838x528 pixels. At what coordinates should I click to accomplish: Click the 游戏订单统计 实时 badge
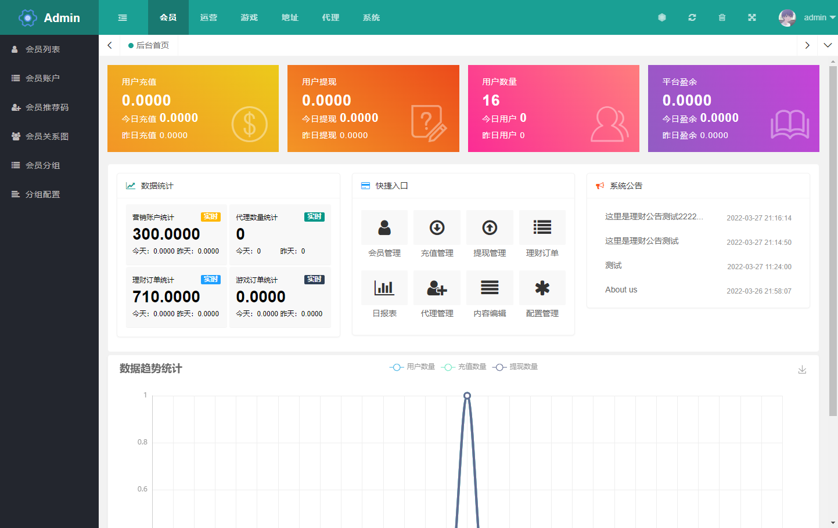[x=314, y=280]
